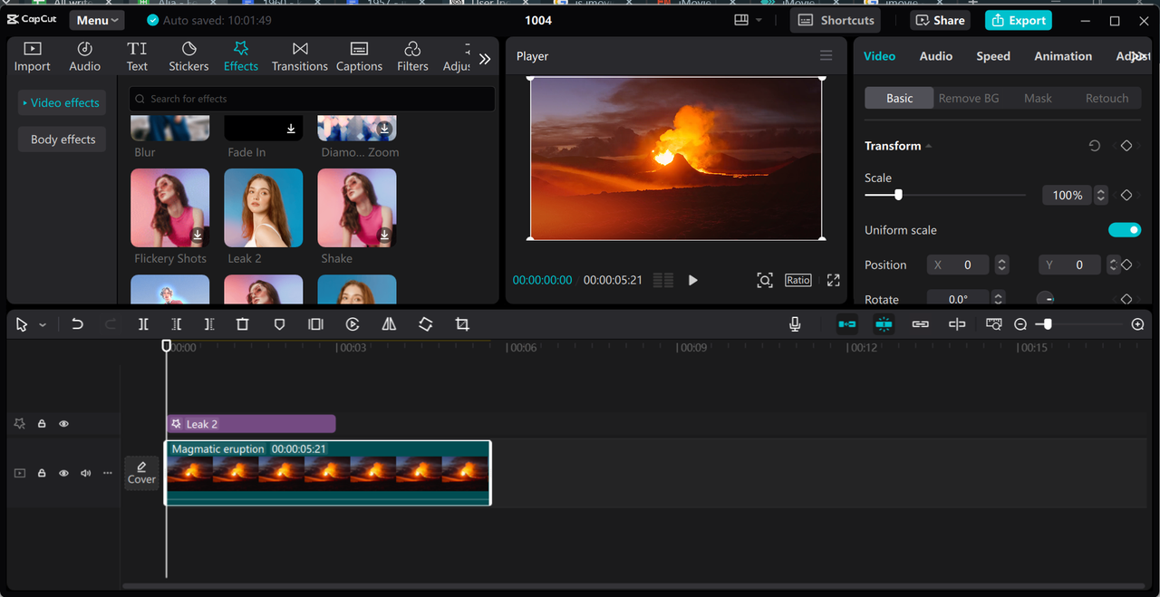Open the Menu dropdown
1160x597 pixels.
coord(97,20)
